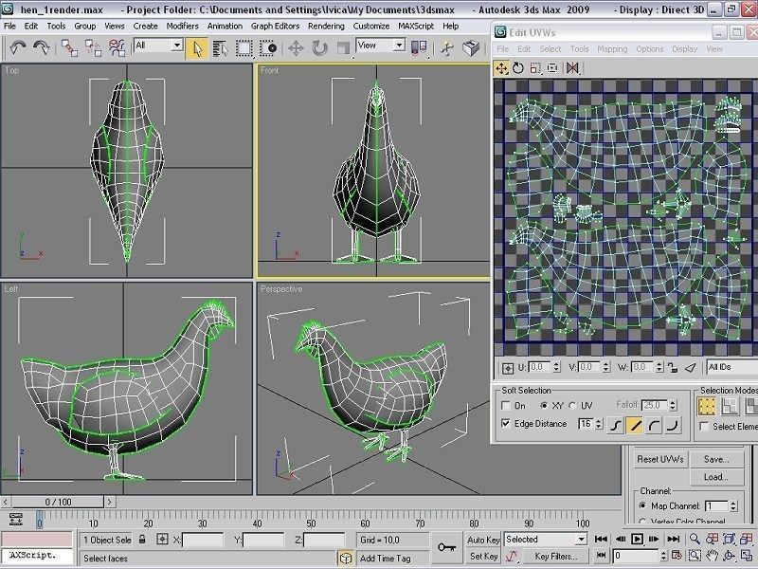758x569 pixels.
Task: Activate the Bind to Space Warp tool
Action: click(117, 48)
